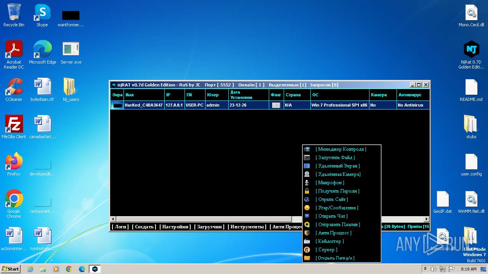Viewport: 488px width, 274px height.
Task: Sort by IP column header
Action: tap(175, 95)
